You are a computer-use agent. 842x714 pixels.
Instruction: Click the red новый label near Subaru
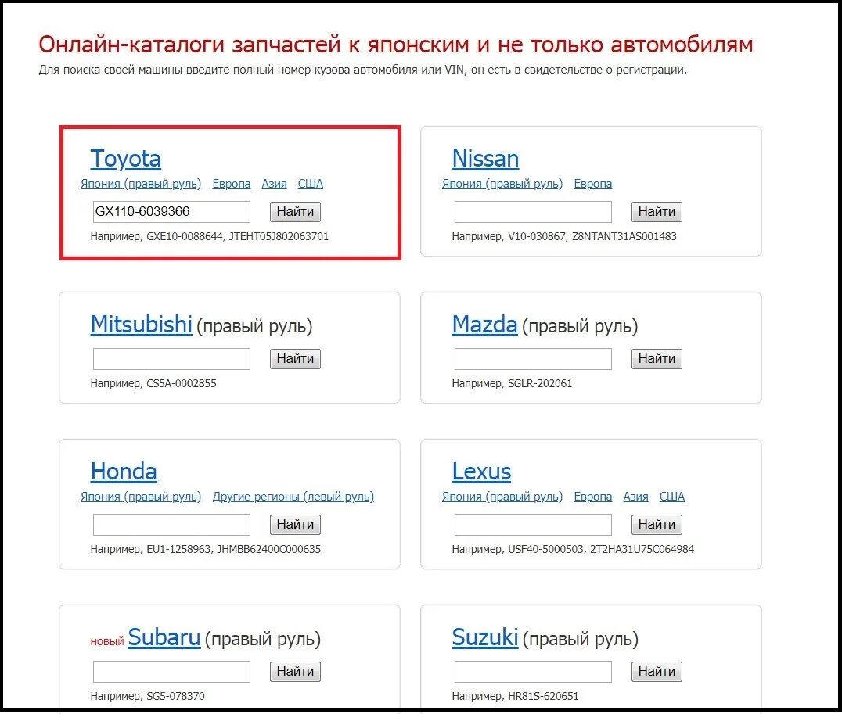[x=107, y=641]
